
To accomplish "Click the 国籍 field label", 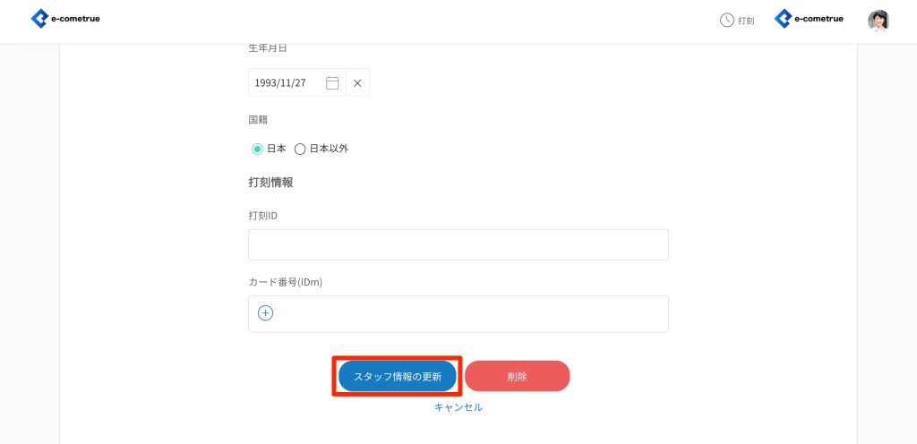I will [x=258, y=119].
